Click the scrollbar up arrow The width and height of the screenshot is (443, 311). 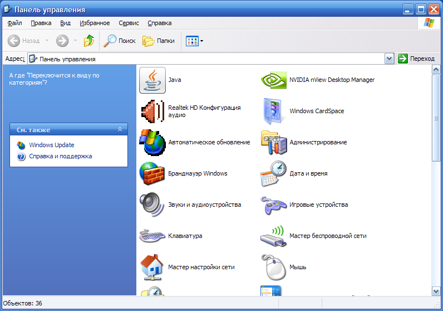tap(436, 69)
